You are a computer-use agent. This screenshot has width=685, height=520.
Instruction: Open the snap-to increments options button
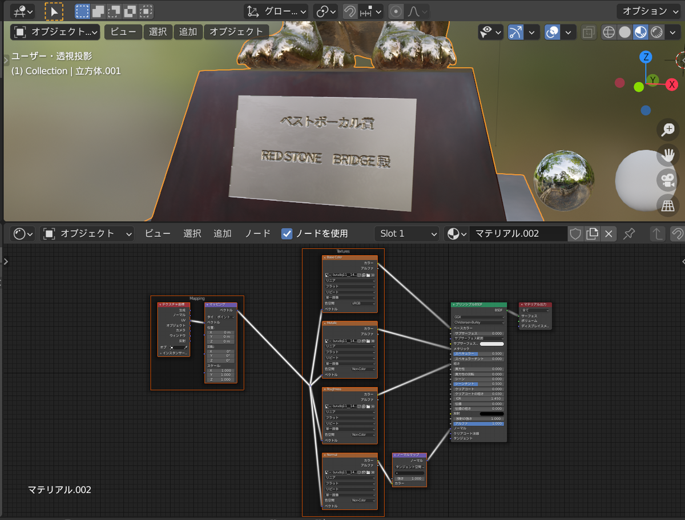click(x=370, y=11)
